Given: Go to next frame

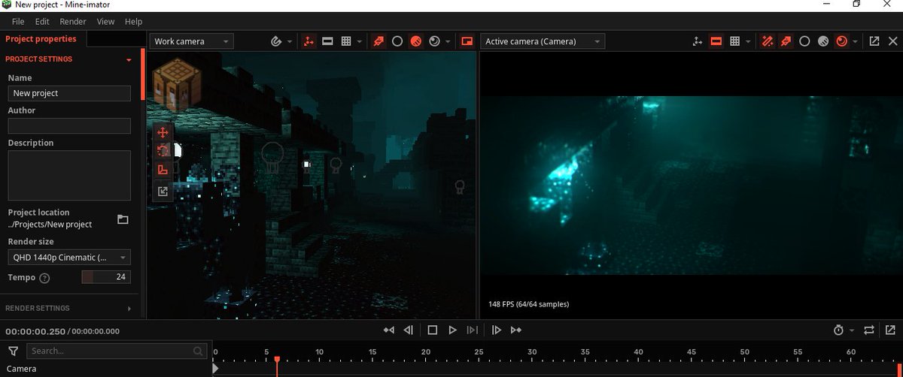Looking at the screenshot, I should (x=473, y=330).
